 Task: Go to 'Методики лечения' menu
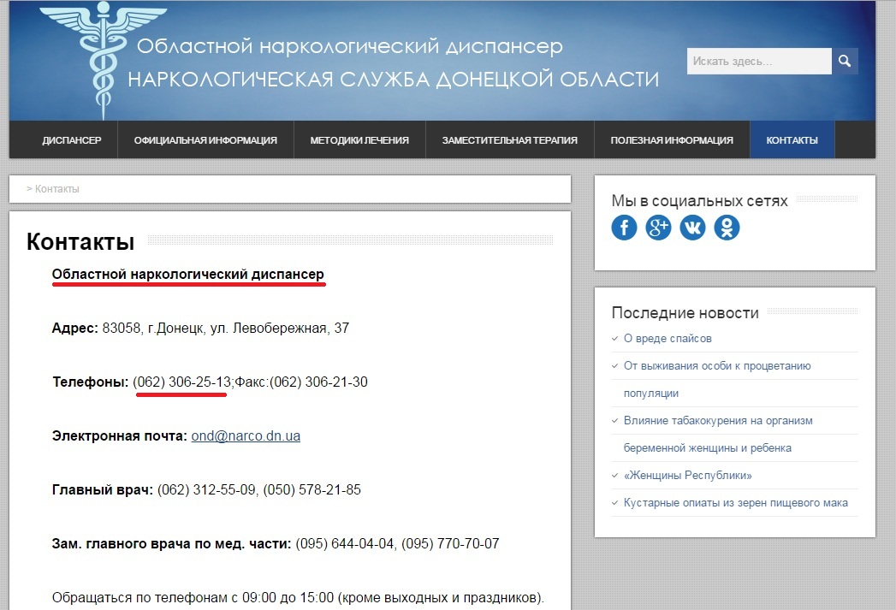[359, 140]
